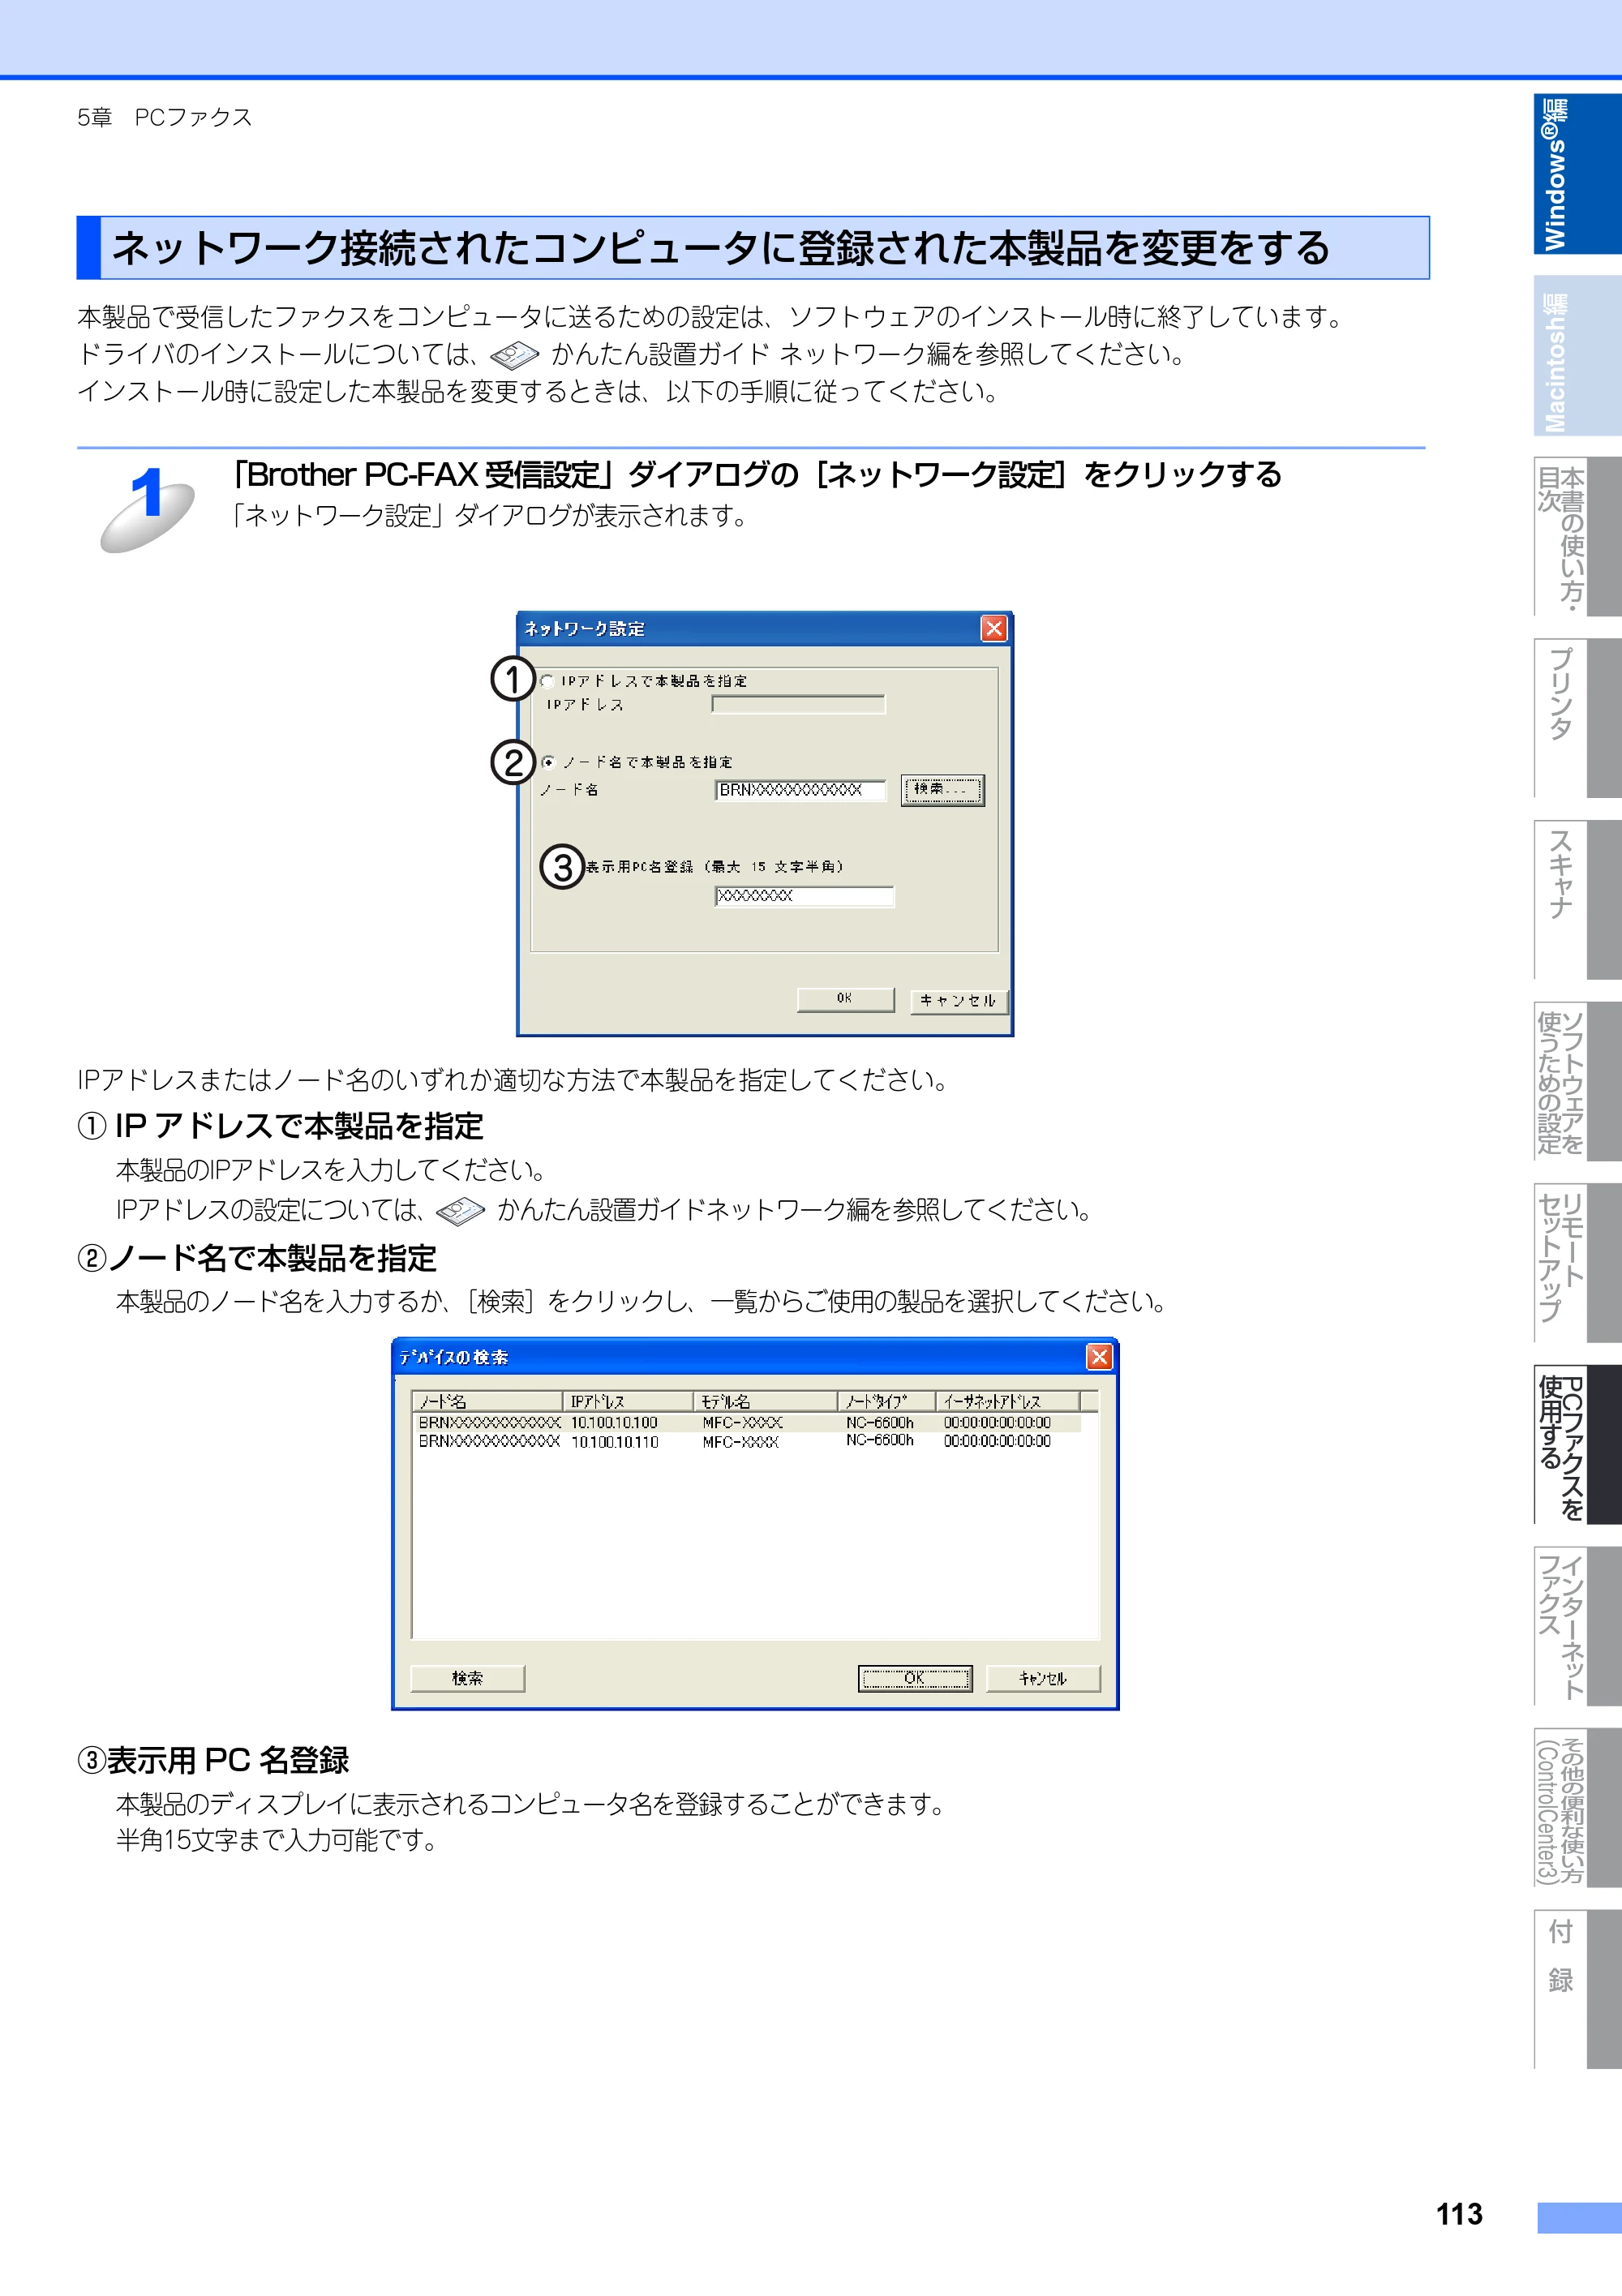Click the IPアドレス input field
Screen dimensions: 1622x2296
point(798,705)
